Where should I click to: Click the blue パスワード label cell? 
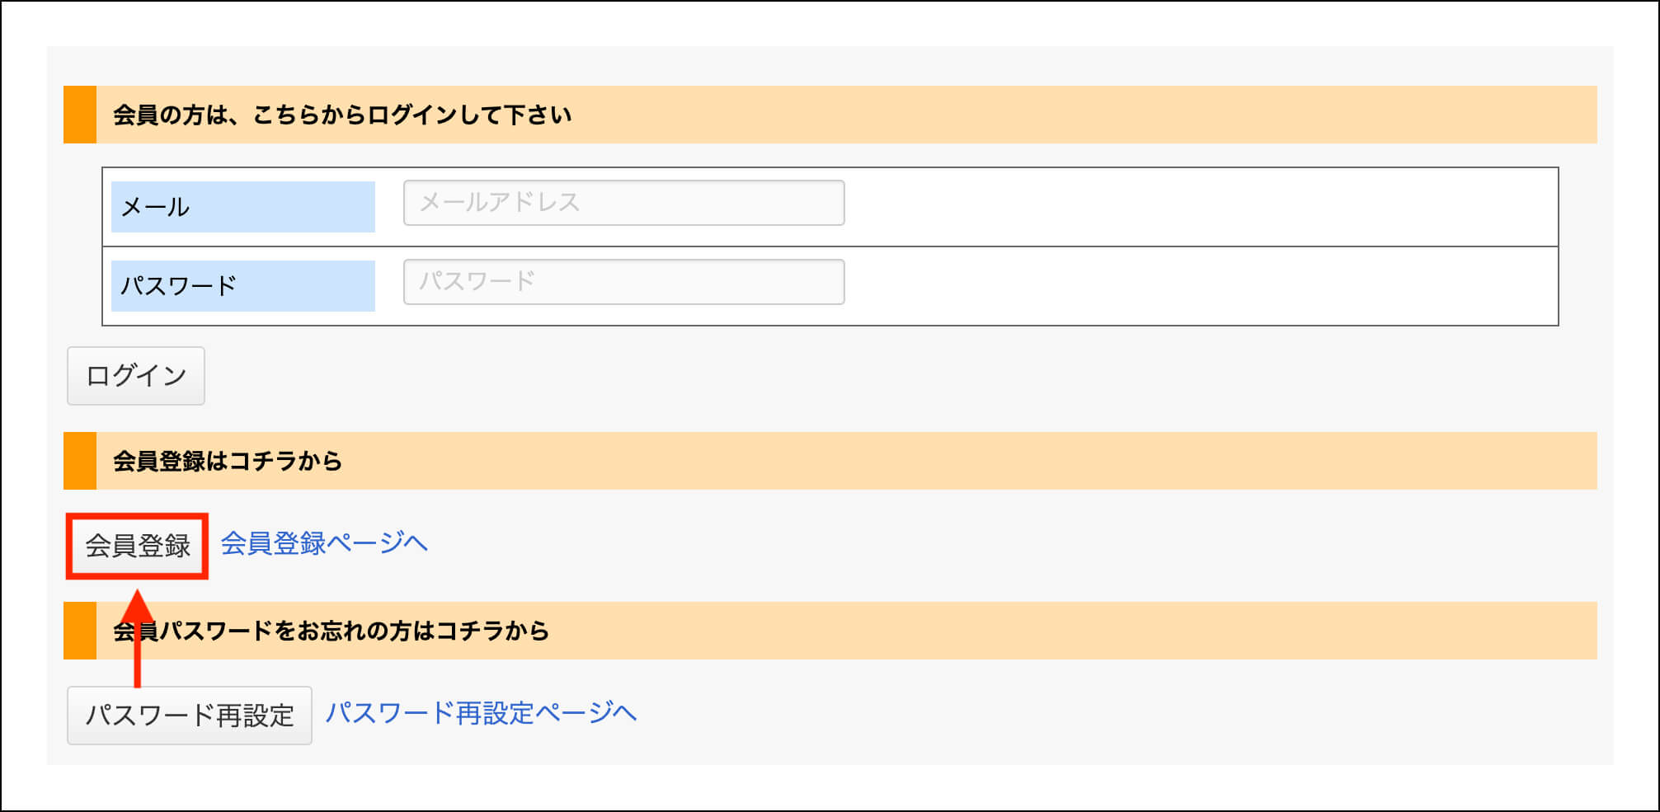243,286
